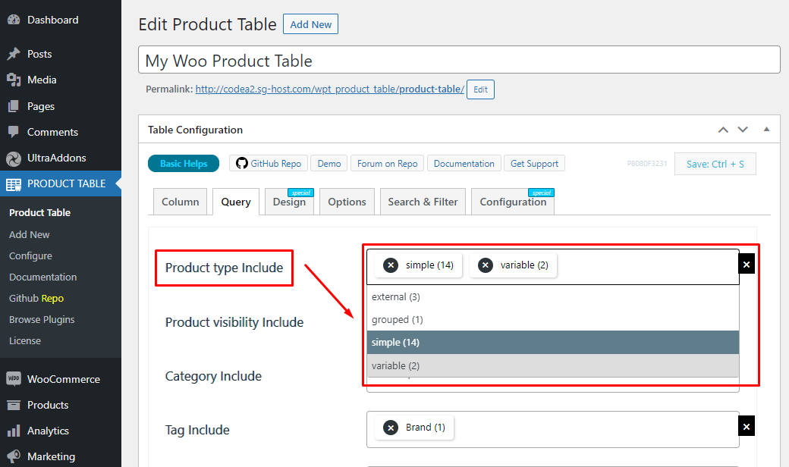Remove the simple (14) product type tag
This screenshot has width=789, height=467.
pyautogui.click(x=391, y=265)
